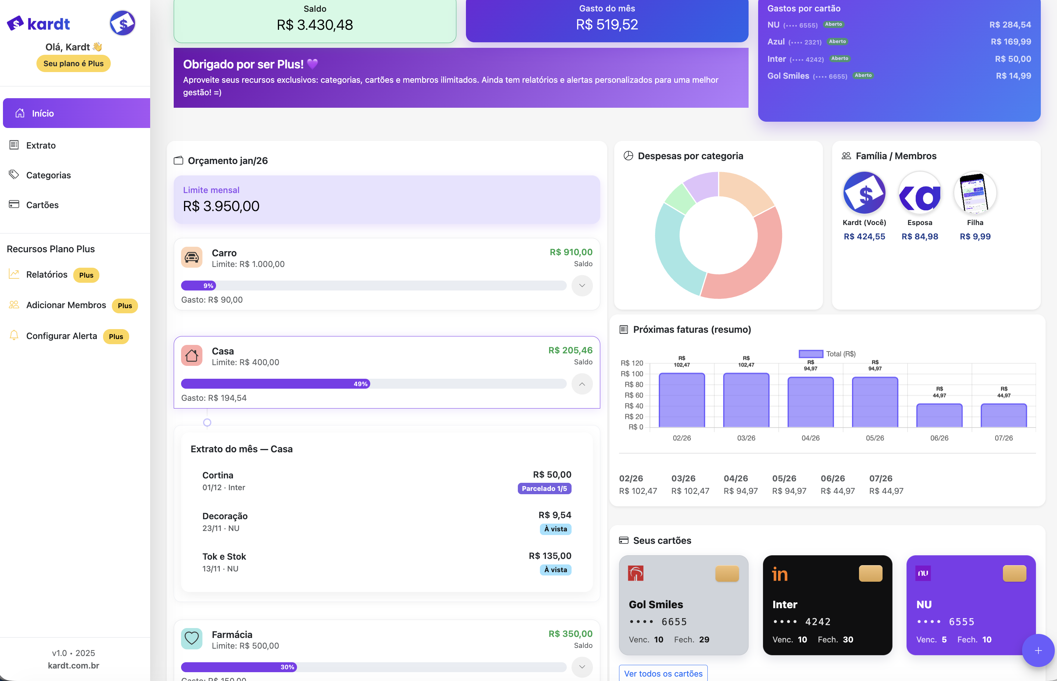Click the Farmácia heart icon
The height and width of the screenshot is (681, 1057).
pyautogui.click(x=192, y=639)
